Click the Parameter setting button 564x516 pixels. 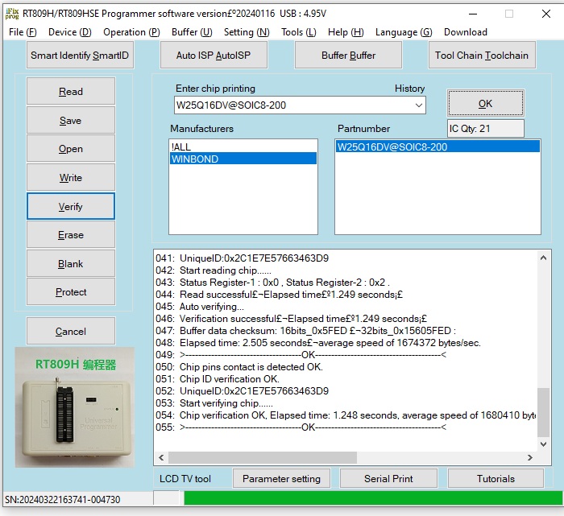281,479
